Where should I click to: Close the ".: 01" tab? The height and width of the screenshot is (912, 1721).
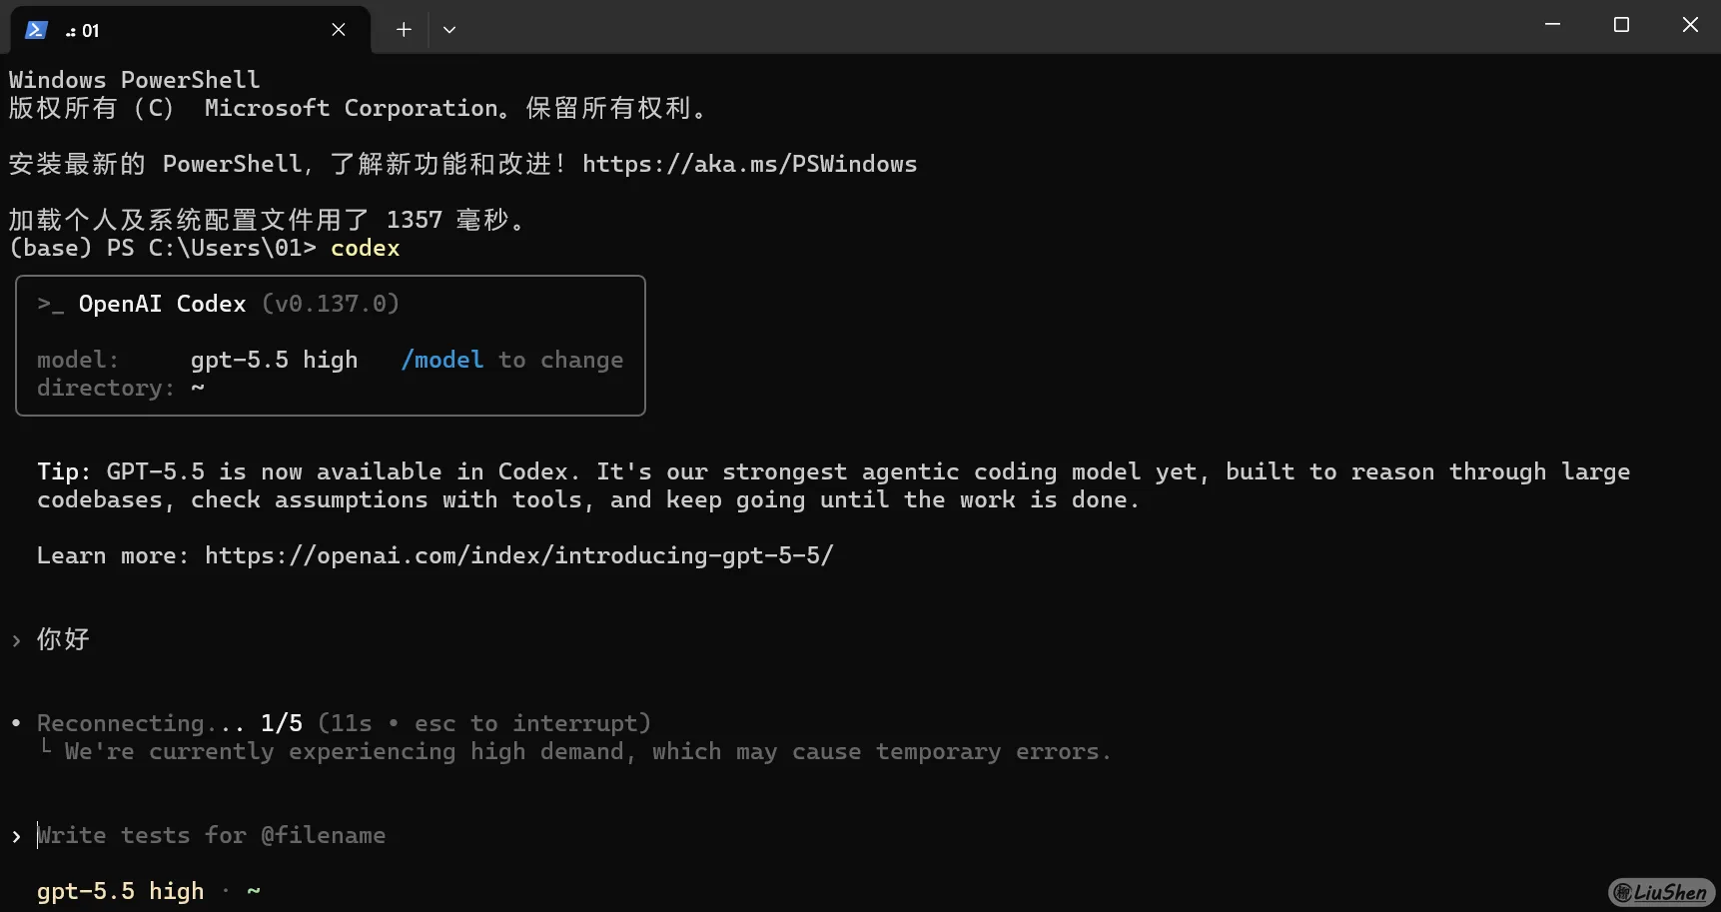pyautogui.click(x=339, y=30)
